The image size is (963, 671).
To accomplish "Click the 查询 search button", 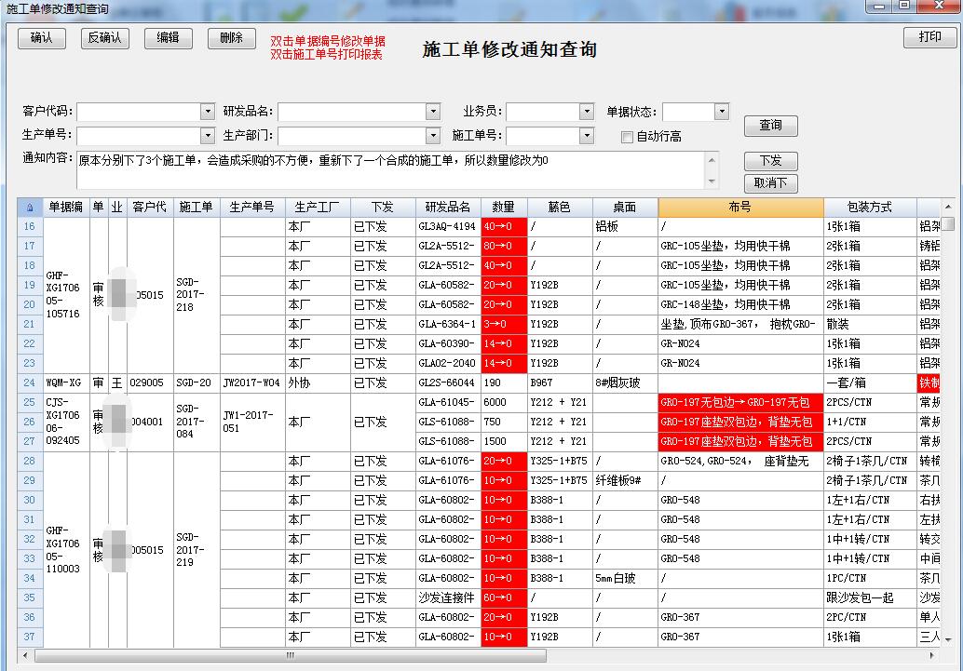I will click(x=770, y=126).
